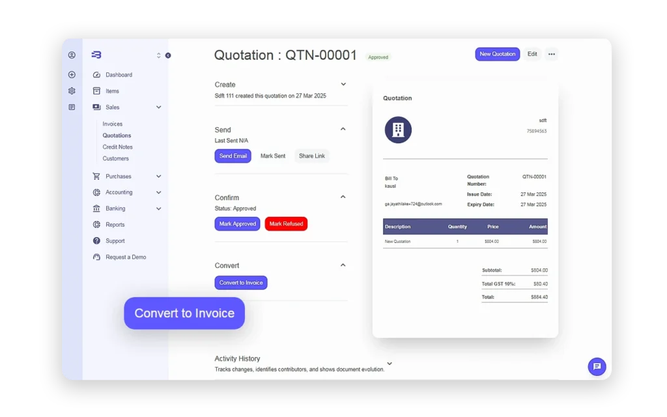Screen dimensions: 667x417
Task: Open Customers under Sales
Action: pos(115,158)
